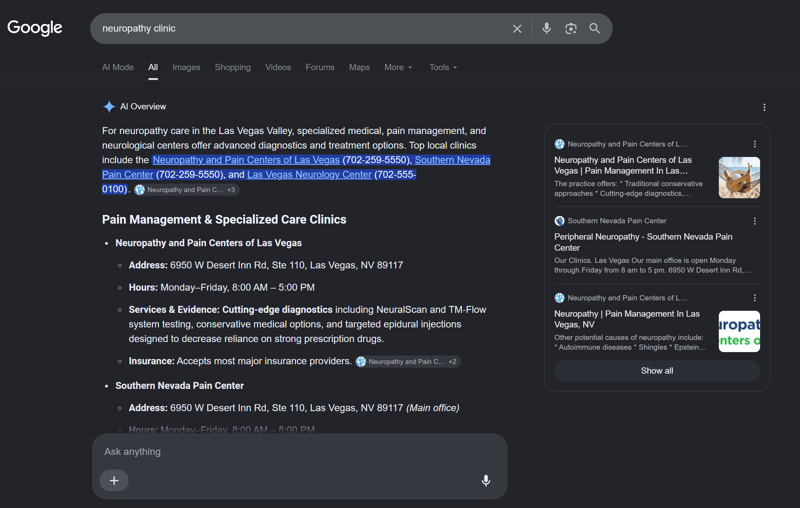Click the Southern Nevada Pain Center favicon
The image size is (800, 508).
tap(559, 221)
